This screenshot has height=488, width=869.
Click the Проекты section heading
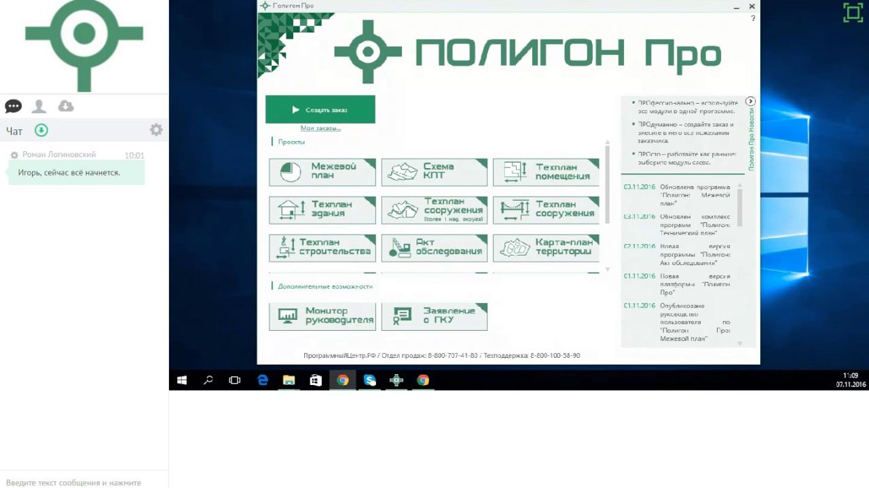291,142
